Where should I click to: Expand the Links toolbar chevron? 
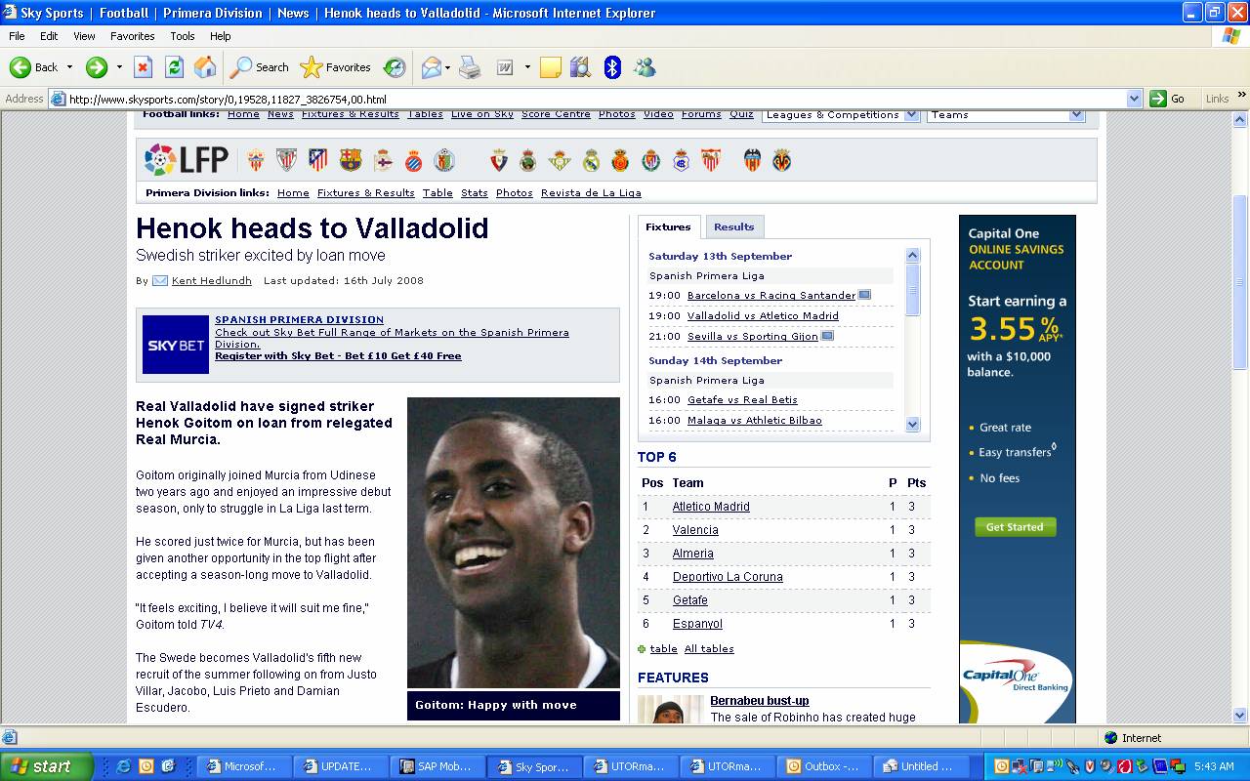(1242, 96)
